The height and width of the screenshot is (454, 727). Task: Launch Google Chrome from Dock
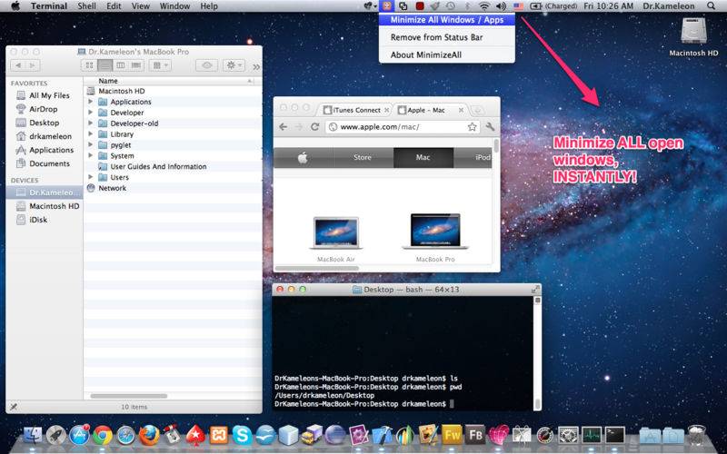click(103, 436)
